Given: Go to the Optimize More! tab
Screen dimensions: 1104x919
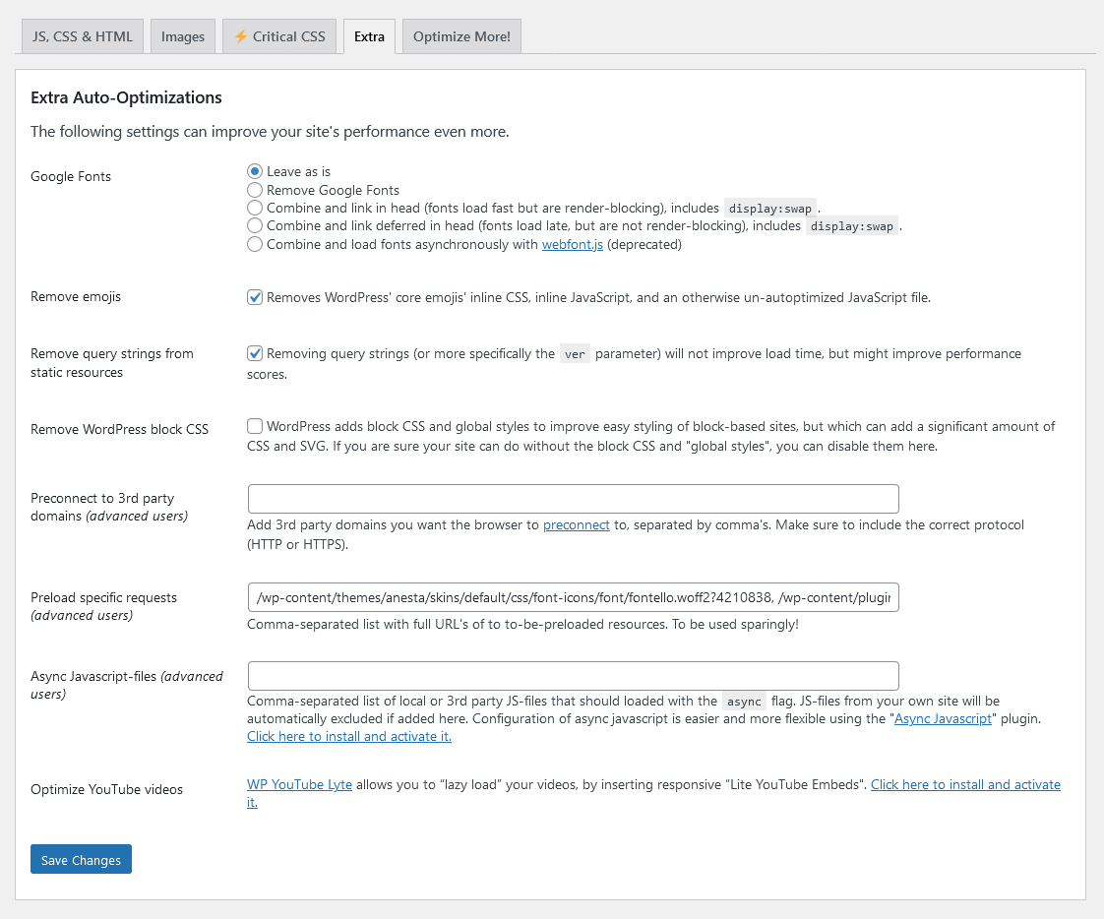Looking at the screenshot, I should click(x=461, y=36).
